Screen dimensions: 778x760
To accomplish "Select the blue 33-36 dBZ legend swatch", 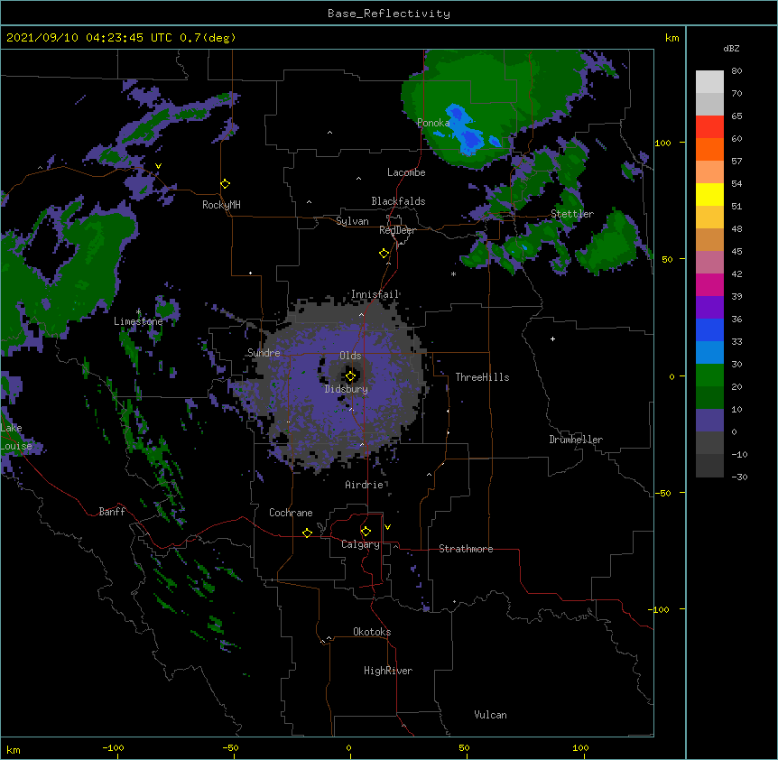I will coord(709,329).
